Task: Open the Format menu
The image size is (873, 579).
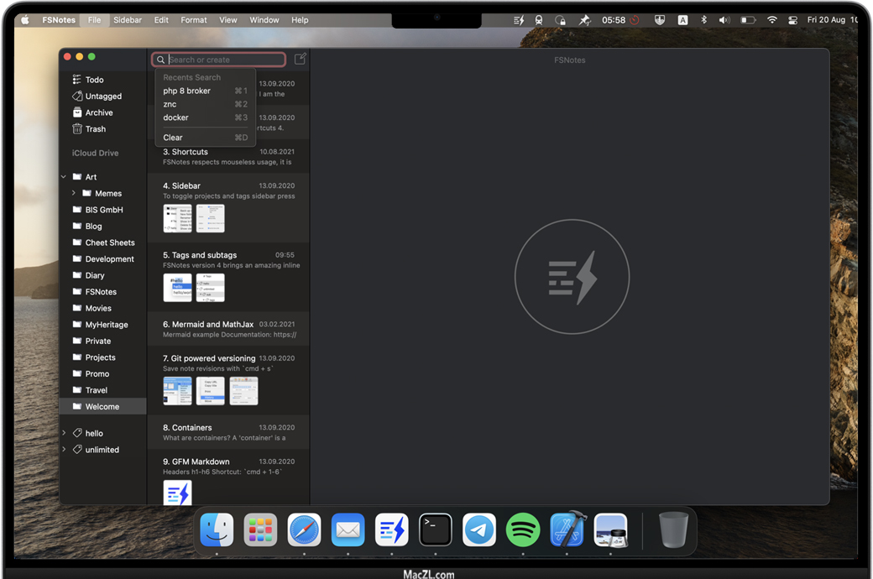Action: [193, 20]
